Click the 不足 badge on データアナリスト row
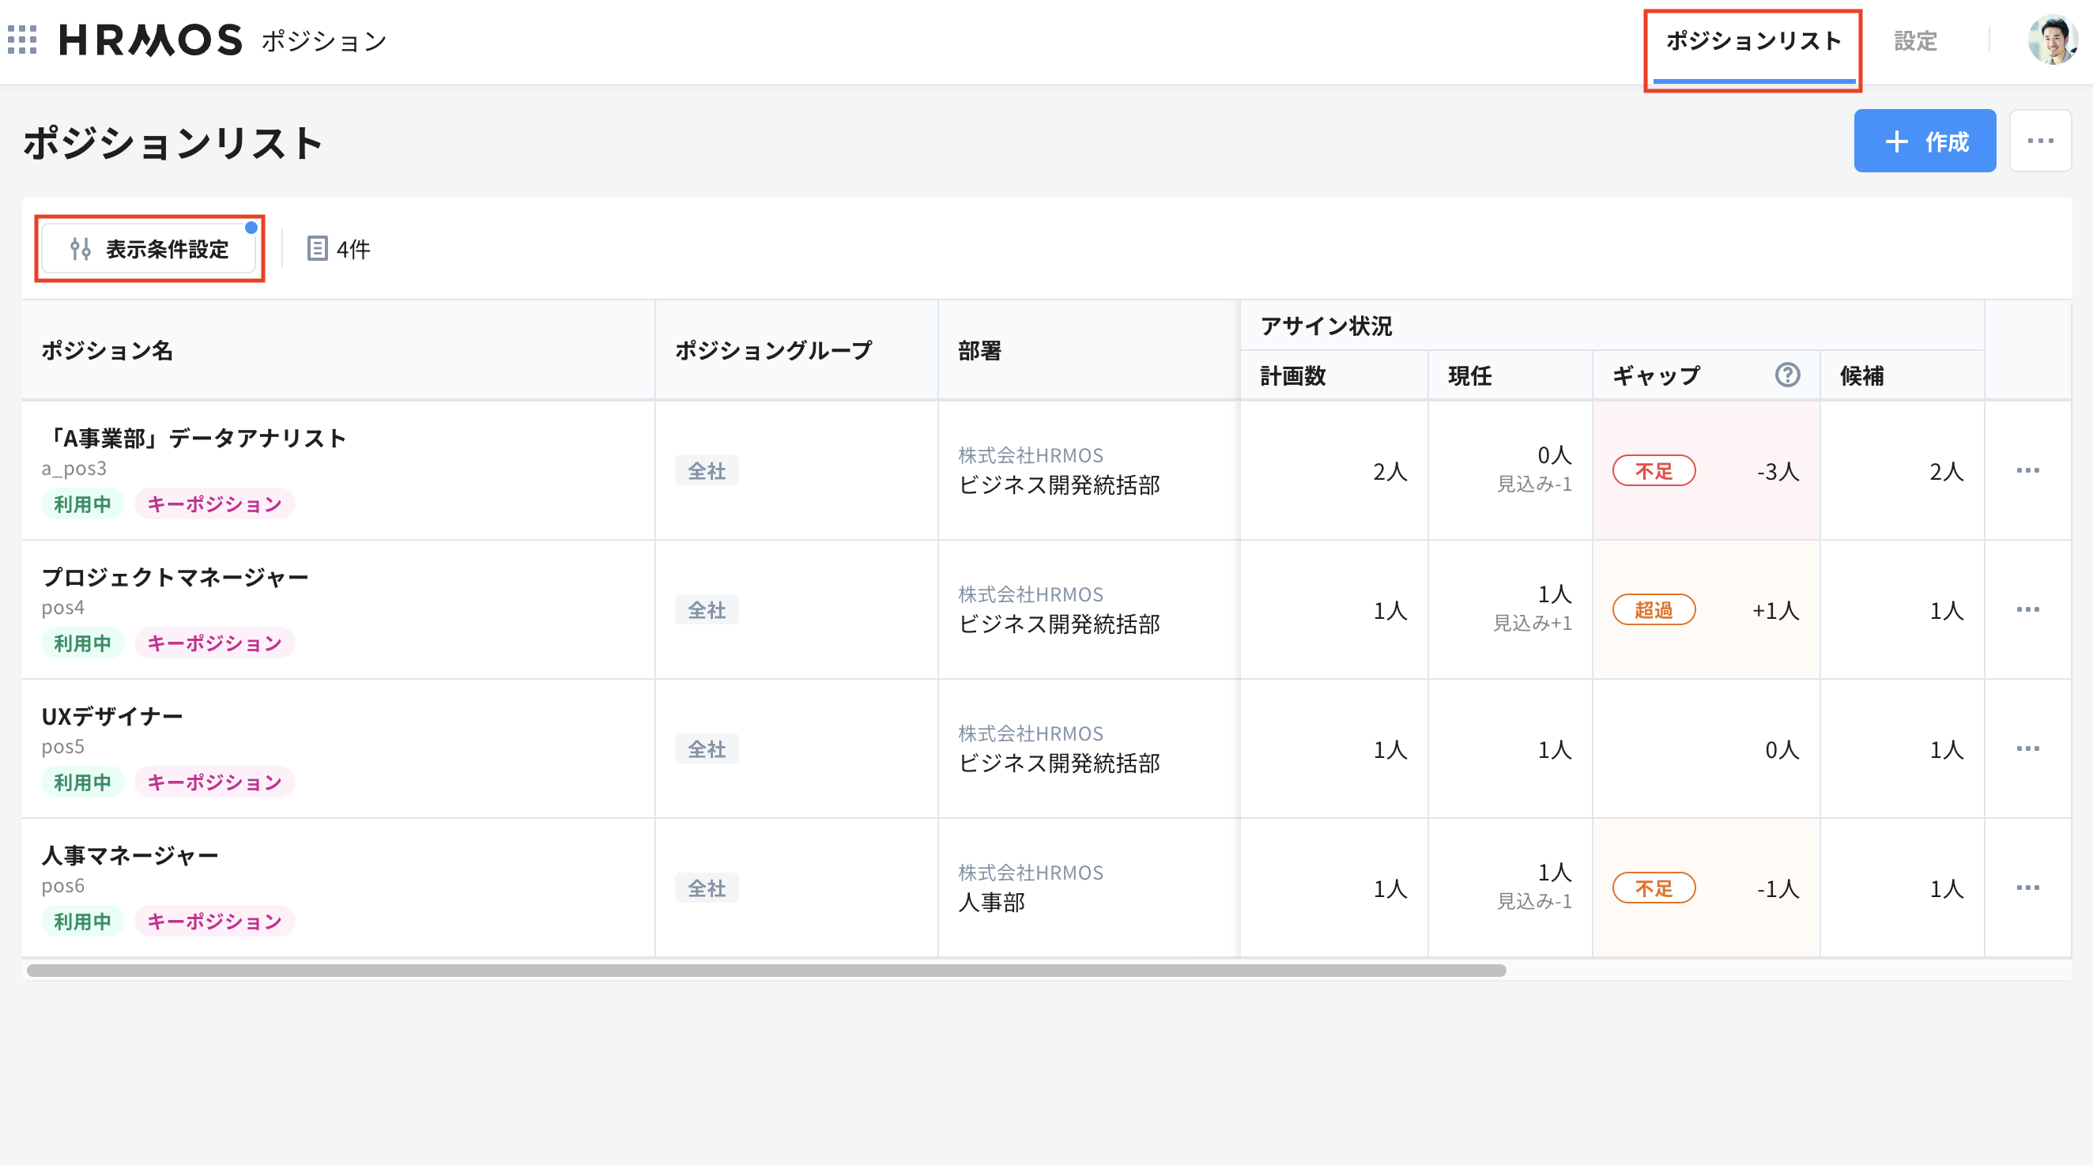Screen dimensions: 2093x1165 click(1654, 470)
